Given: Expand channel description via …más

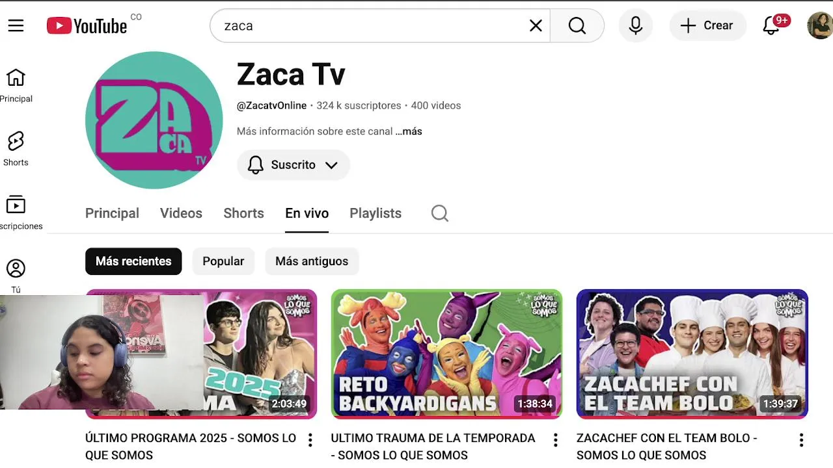Looking at the screenshot, I should tap(409, 131).
